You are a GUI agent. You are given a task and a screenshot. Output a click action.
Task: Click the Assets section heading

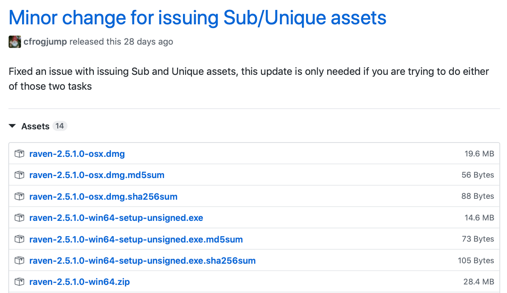(x=35, y=126)
